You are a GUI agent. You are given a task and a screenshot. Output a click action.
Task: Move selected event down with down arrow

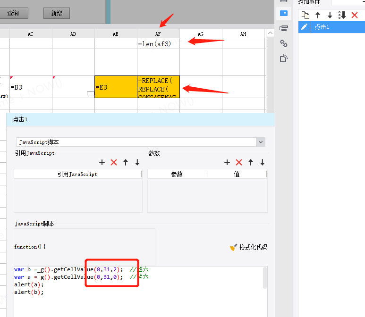(330, 15)
